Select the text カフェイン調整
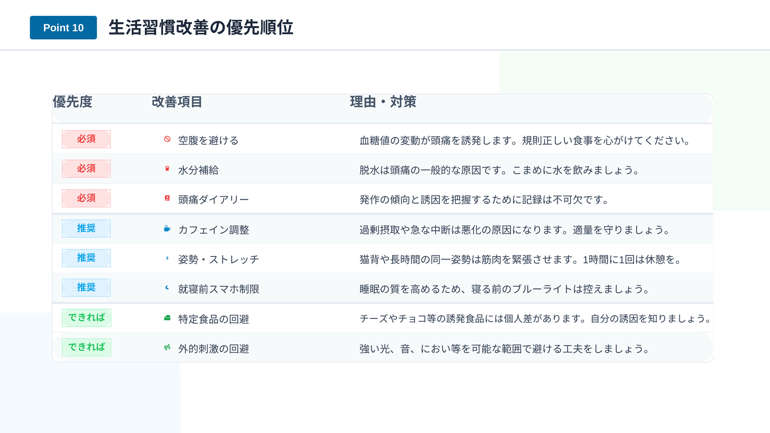 click(x=214, y=230)
